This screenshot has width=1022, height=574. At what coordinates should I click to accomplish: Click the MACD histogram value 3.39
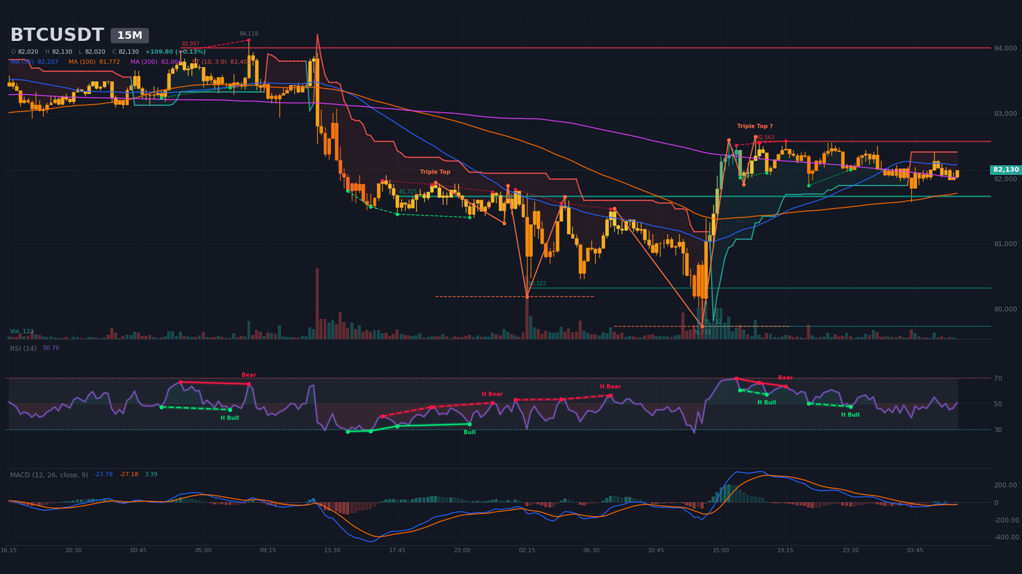tap(151, 475)
